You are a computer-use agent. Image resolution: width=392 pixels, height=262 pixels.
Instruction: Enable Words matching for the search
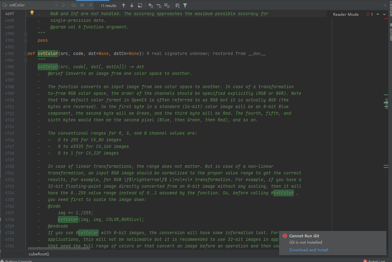[82, 5]
